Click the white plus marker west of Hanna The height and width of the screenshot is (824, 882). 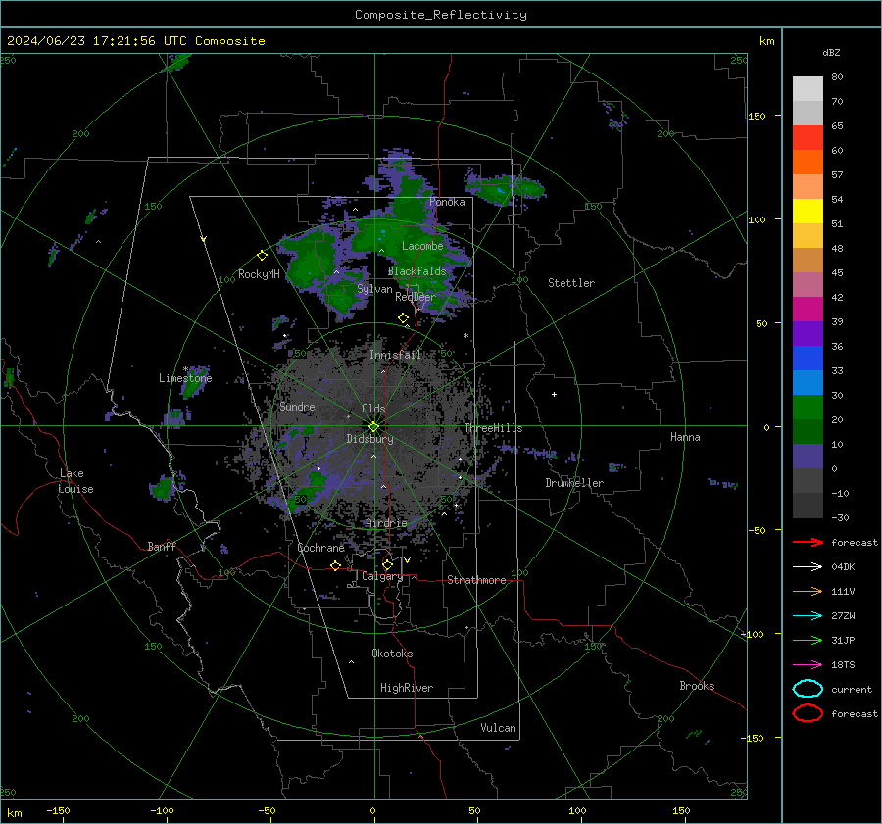coord(554,394)
